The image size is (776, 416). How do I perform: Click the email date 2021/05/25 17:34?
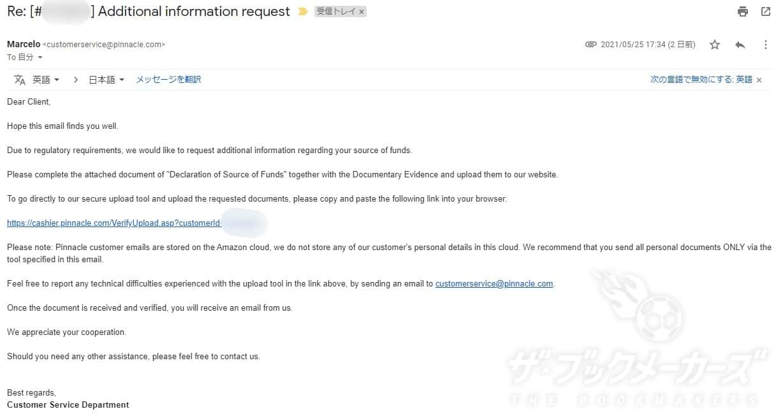pos(648,45)
